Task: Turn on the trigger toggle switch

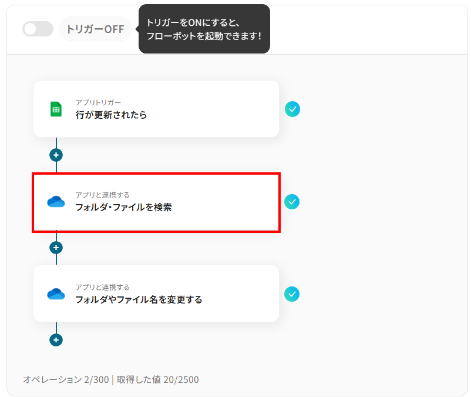Action: pyautogui.click(x=38, y=29)
